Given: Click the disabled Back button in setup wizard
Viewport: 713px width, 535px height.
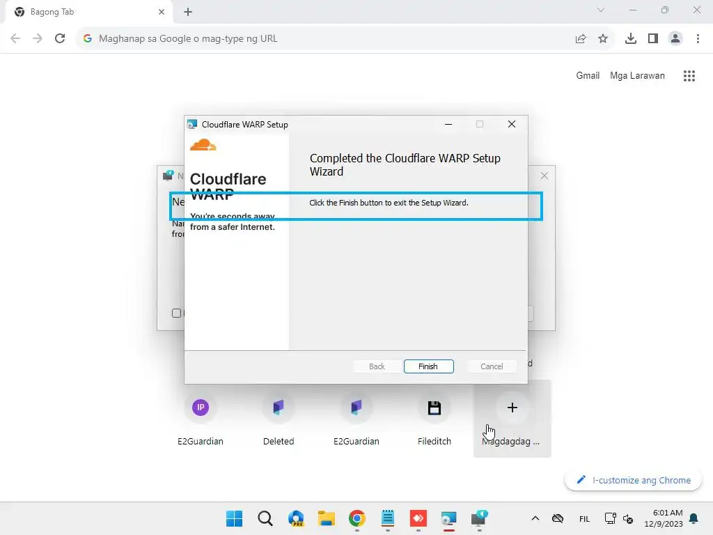Looking at the screenshot, I should [x=377, y=366].
